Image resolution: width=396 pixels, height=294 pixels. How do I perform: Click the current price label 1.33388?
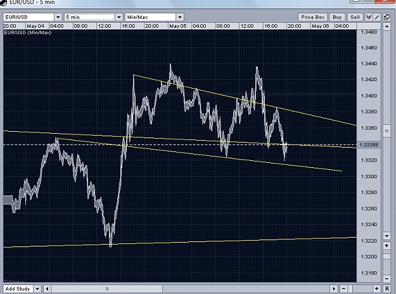(x=369, y=144)
